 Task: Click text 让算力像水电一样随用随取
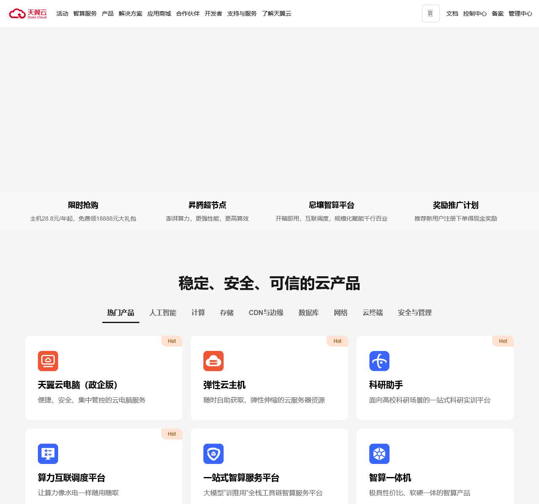pyautogui.click(x=78, y=493)
